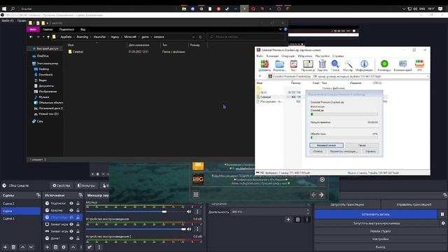Pause recording button in OBS
The width and height of the screenshot is (448, 252).
(442, 214)
